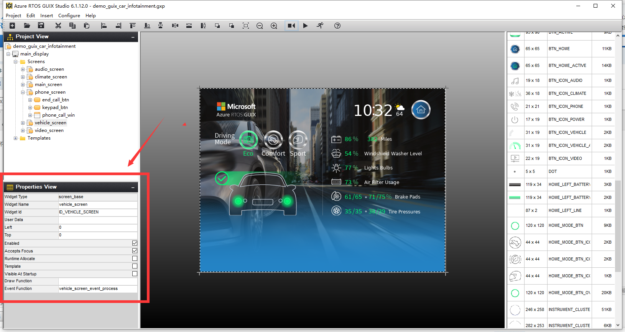Click the Widget Id input field
625x332 pixels.
(98, 212)
